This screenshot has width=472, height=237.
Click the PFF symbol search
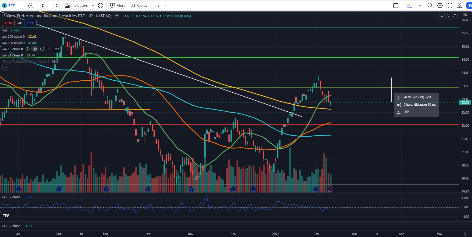coord(9,5)
